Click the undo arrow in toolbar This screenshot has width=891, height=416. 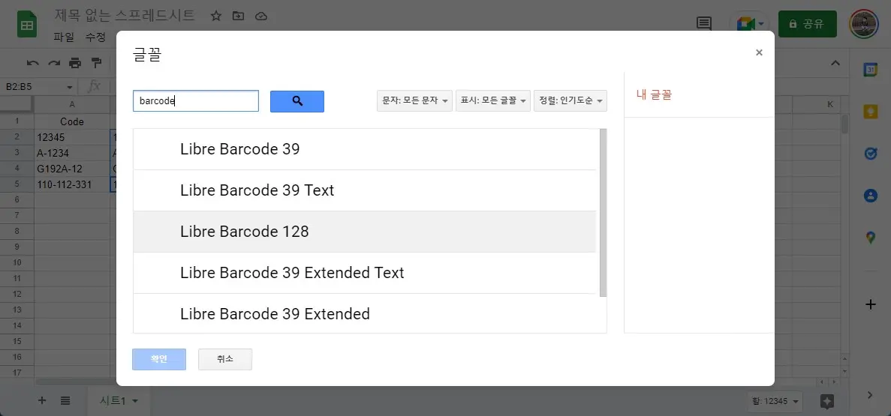[x=33, y=62]
